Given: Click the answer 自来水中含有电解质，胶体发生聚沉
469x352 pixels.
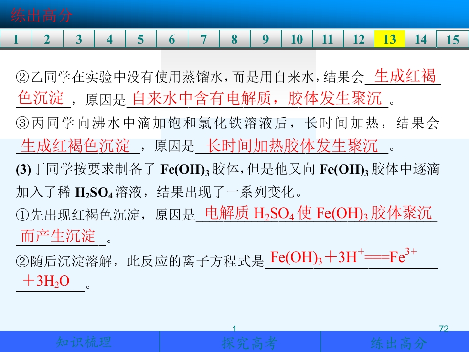Looking at the screenshot, I should pos(257,98).
